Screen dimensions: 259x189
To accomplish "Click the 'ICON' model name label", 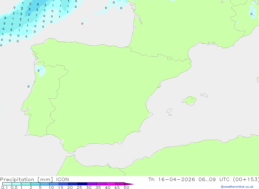I will click(62, 179).
